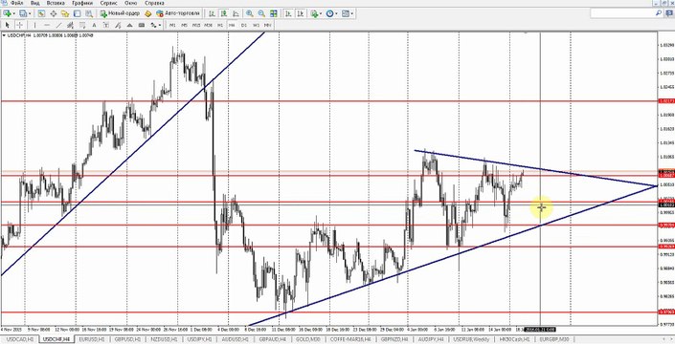Click the Новый ордер button
This screenshot has height=344, width=675.
pyautogui.click(x=120, y=13)
